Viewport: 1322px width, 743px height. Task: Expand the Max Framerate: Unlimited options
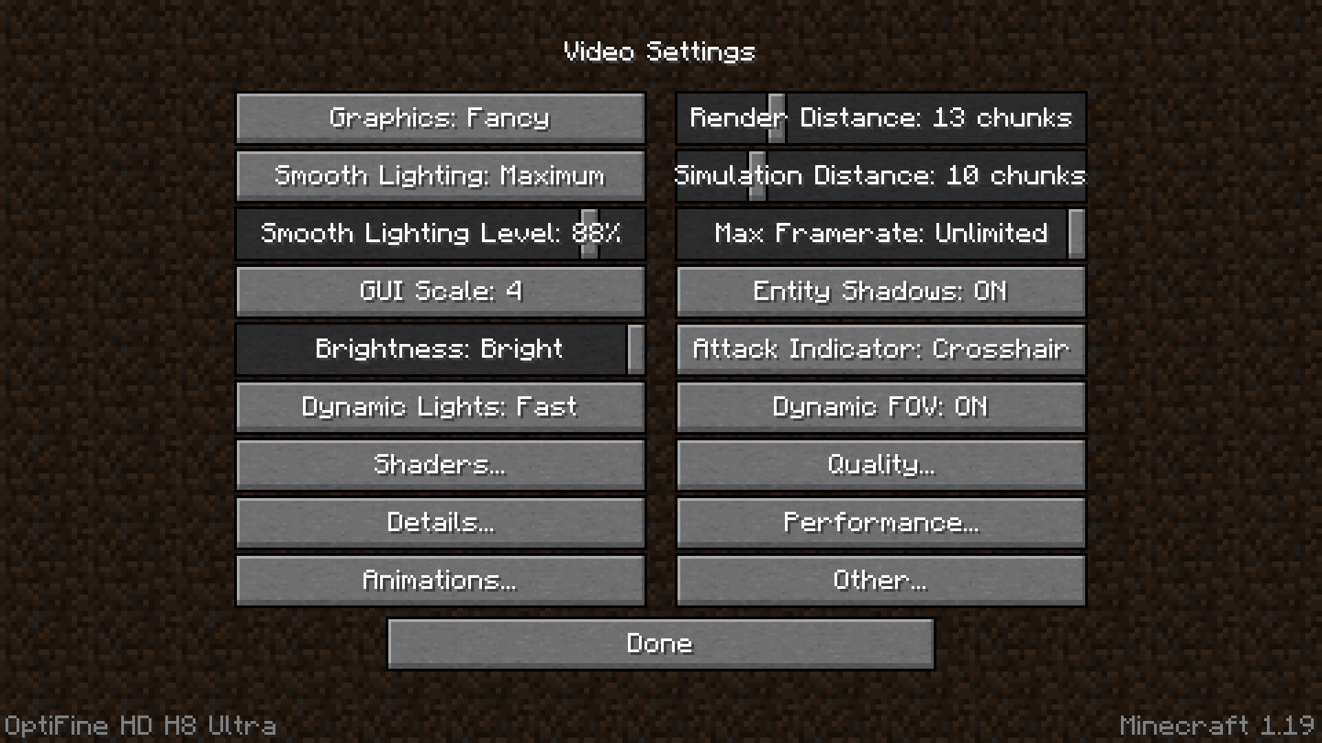point(879,233)
